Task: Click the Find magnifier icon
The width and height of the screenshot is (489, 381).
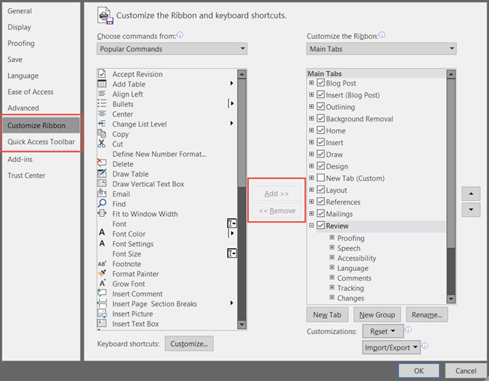Action: (102, 203)
